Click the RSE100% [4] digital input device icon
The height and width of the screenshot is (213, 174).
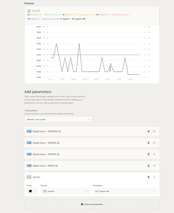(29, 131)
